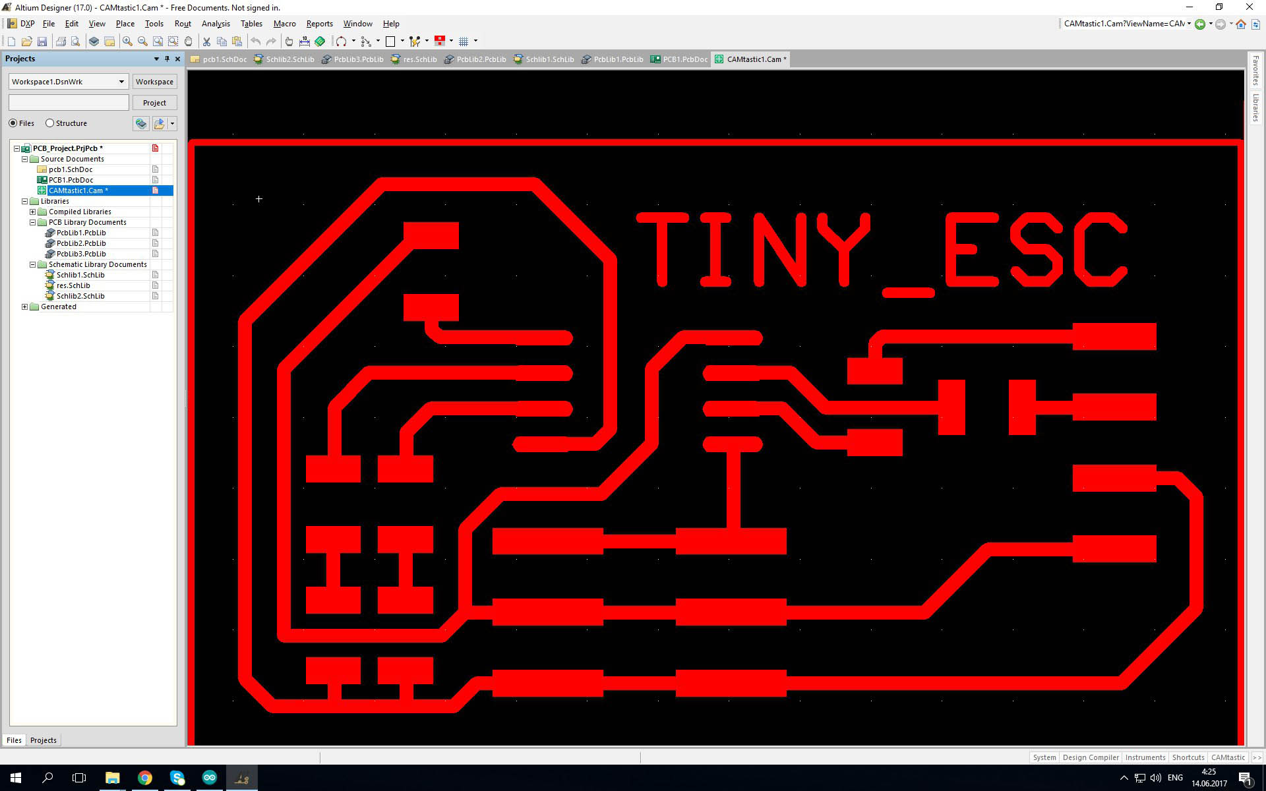The width and height of the screenshot is (1266, 791).
Task: Switch to the res.SchLib document tab
Action: [414, 59]
